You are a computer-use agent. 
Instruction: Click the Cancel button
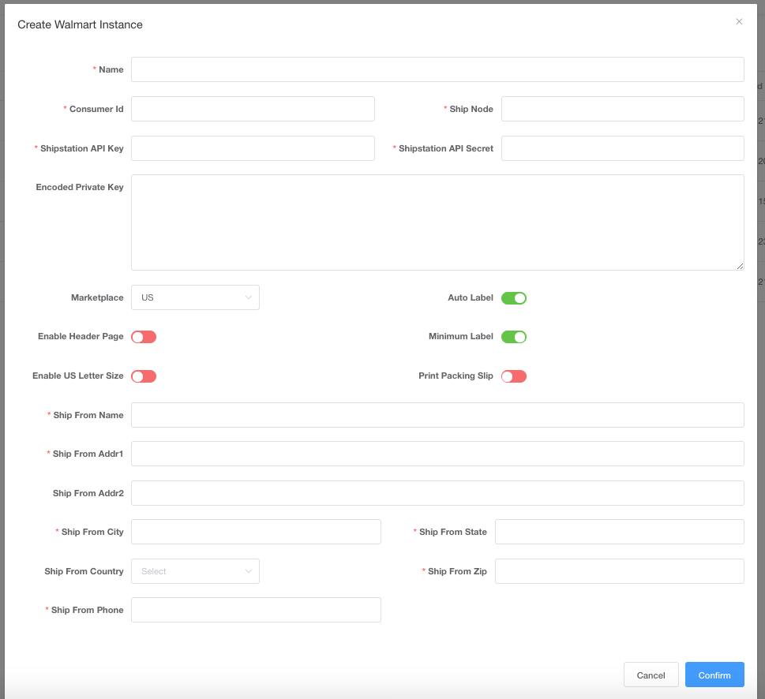(651, 675)
